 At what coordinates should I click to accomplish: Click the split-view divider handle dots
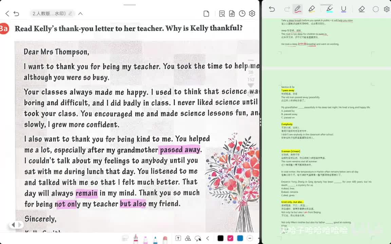point(261,122)
